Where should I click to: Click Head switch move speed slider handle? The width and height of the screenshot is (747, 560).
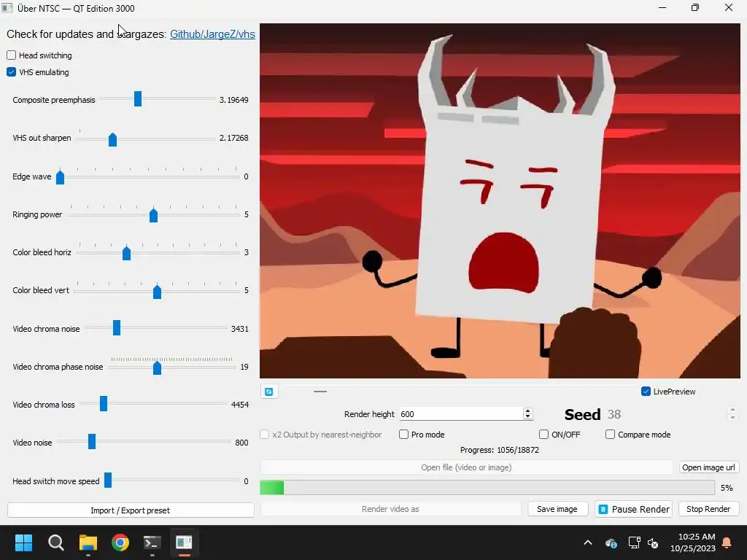pos(108,480)
